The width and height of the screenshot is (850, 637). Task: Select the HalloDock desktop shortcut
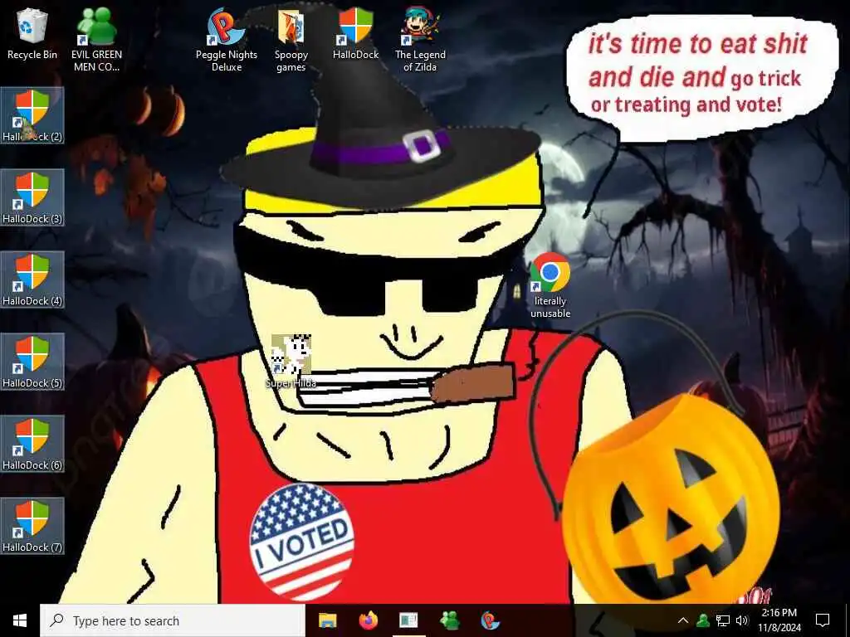(x=355, y=33)
